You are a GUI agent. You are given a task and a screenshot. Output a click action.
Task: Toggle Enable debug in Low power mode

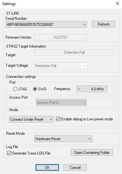[x=58, y=119]
